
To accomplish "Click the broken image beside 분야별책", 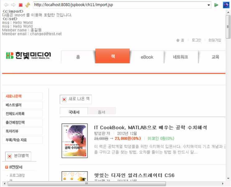I will 10,156.
